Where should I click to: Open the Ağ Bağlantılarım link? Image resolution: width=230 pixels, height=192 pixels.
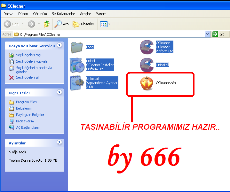pyautogui.click(x=28, y=127)
